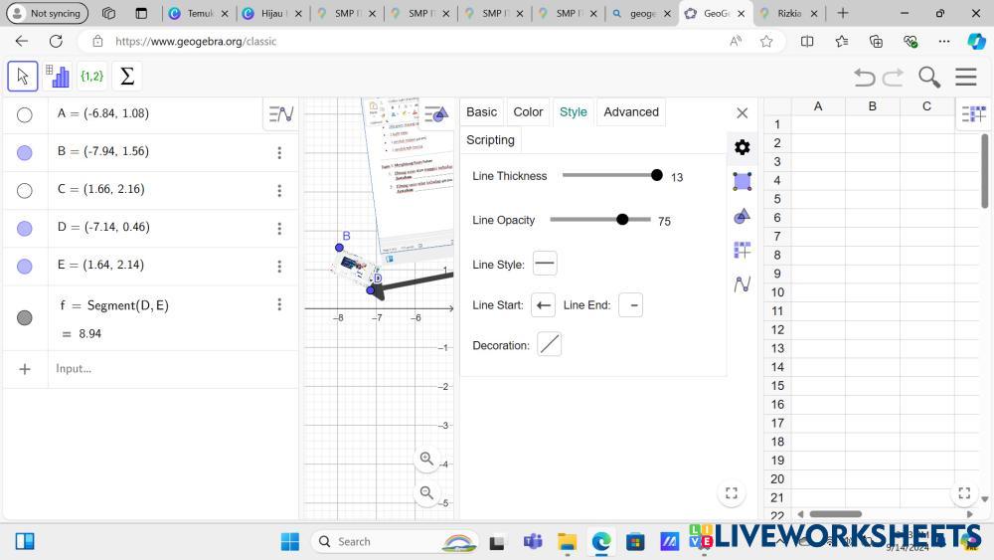
Task: Click the Line Opacity slider handle
Action: click(x=622, y=220)
